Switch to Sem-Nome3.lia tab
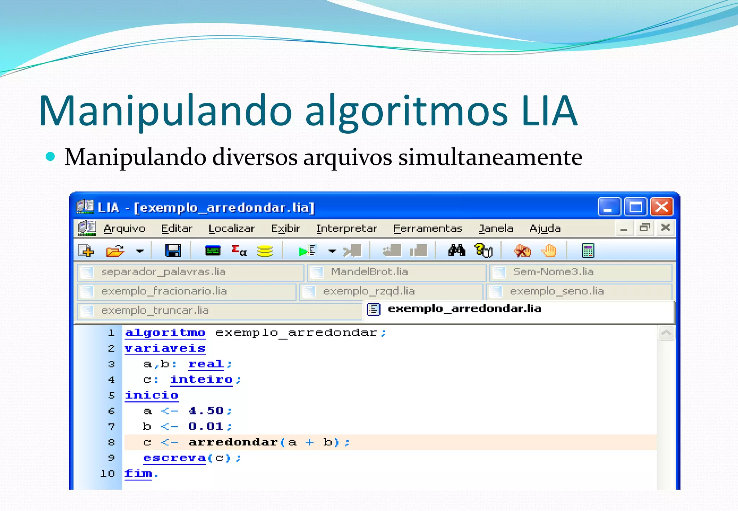This screenshot has width=738, height=511. point(581,272)
